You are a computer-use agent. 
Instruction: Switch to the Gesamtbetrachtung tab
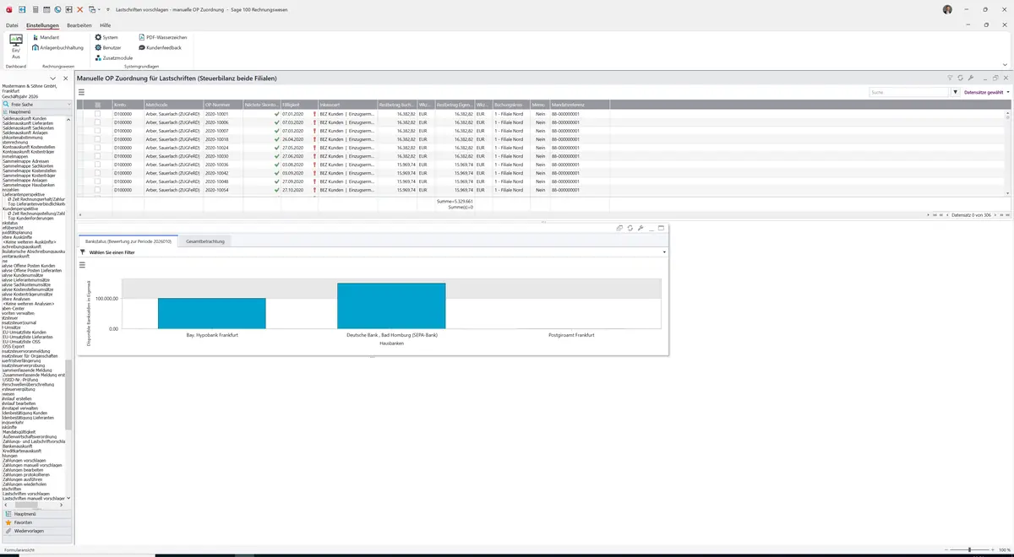[205, 241]
